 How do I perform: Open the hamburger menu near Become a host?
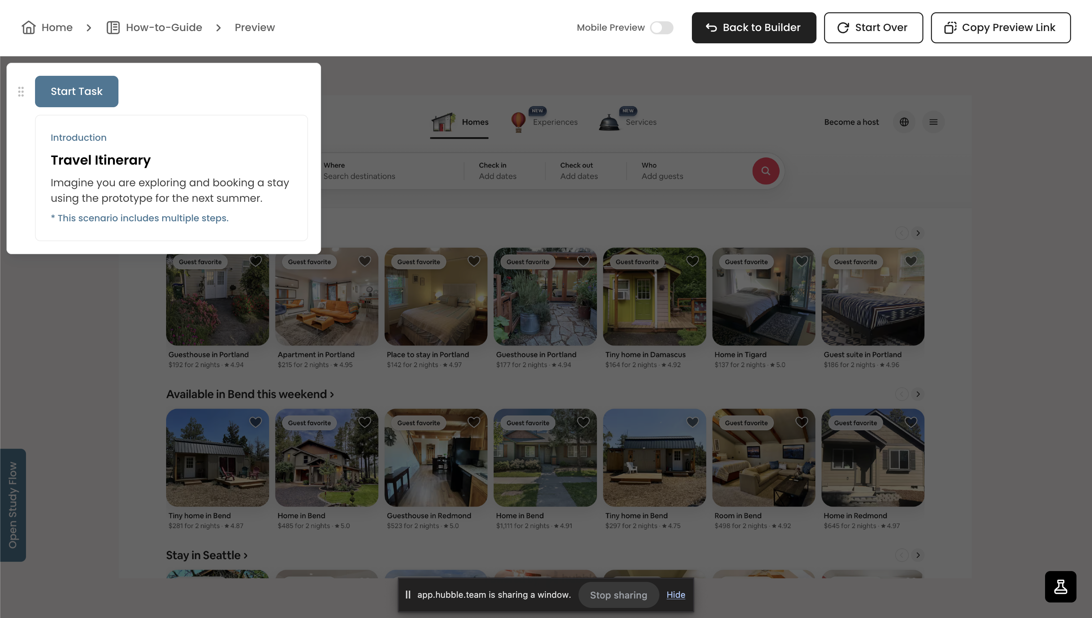933,122
